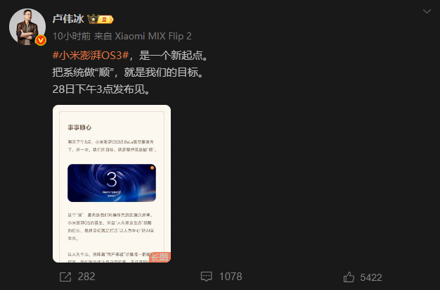
Task: Click the 282 repost count
Action: tap(86, 277)
